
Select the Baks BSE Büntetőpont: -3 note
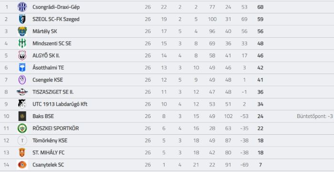315,116
